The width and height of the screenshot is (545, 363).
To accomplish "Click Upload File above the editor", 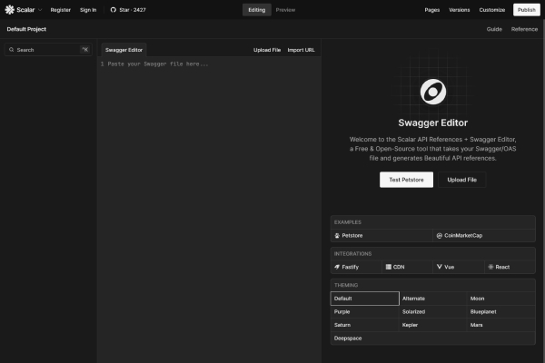I will [267, 50].
